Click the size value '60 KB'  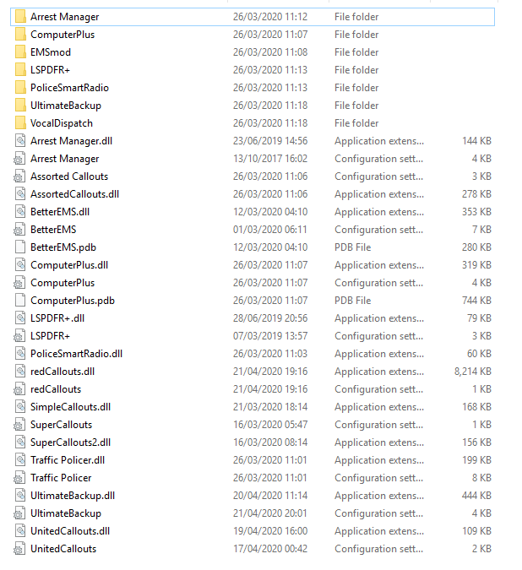click(x=479, y=354)
